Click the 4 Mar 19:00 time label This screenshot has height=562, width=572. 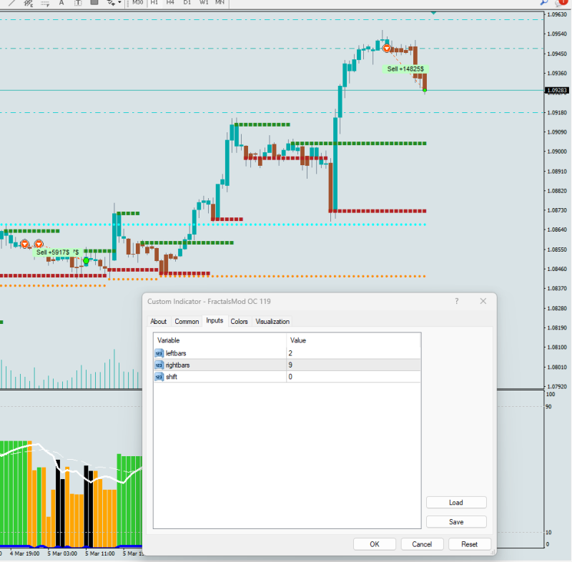(x=24, y=553)
